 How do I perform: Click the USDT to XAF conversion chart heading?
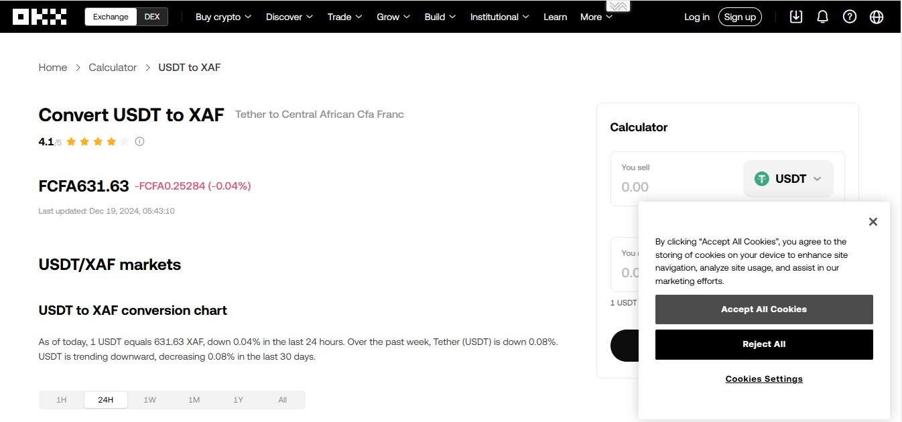[133, 310]
